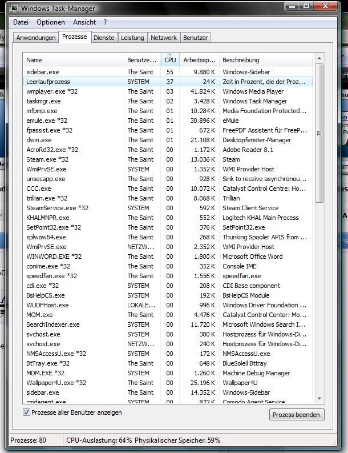
Task: Sort by the Name column header
Action: tap(73, 60)
